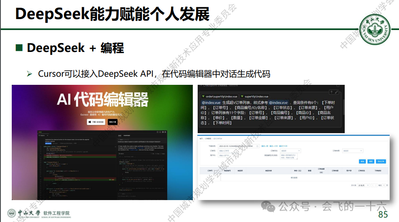Click the blue 导出订单 button
This screenshot has width=399, height=222.
[x=381, y=162]
